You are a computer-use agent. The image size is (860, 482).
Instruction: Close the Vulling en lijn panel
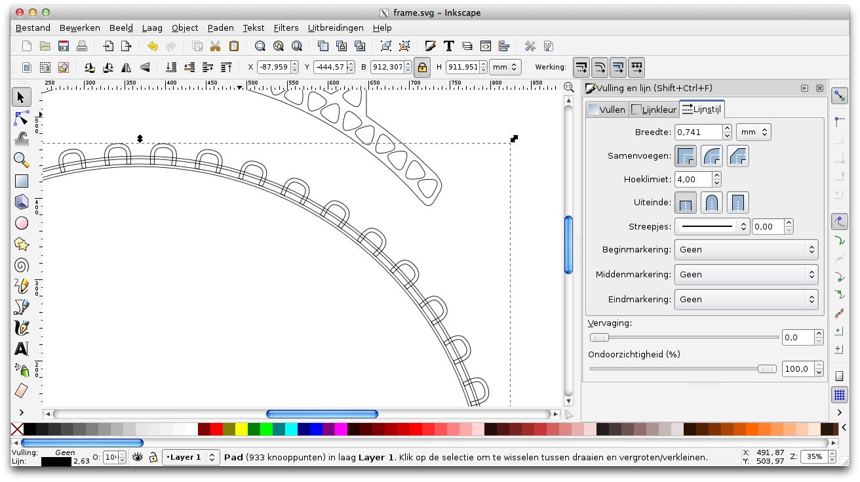point(819,88)
